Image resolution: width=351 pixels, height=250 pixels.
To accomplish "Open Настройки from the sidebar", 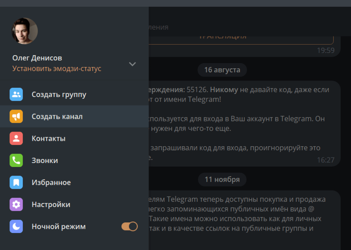I will click(x=51, y=204).
